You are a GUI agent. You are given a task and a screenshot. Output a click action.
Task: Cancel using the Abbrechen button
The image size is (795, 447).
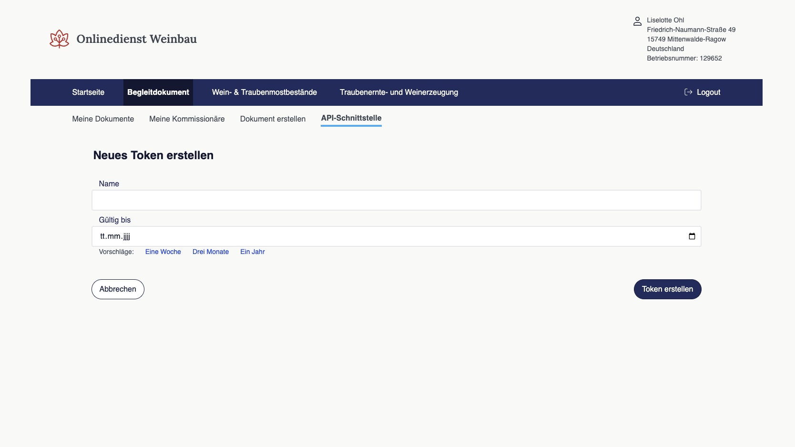tap(117, 289)
